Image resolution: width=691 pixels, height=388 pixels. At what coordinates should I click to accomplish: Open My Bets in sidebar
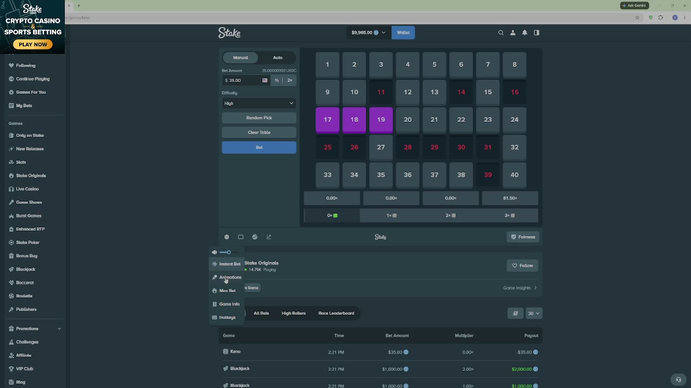[24, 106]
